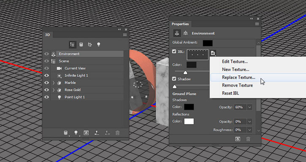Click trash icon in Properties footer
306x162 pixels.
coord(248,139)
